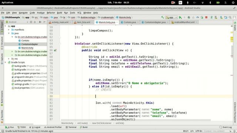This screenshot has height=133, width=237.
Task: Open SDK Manager toolbar icon
Action: pos(221,17)
